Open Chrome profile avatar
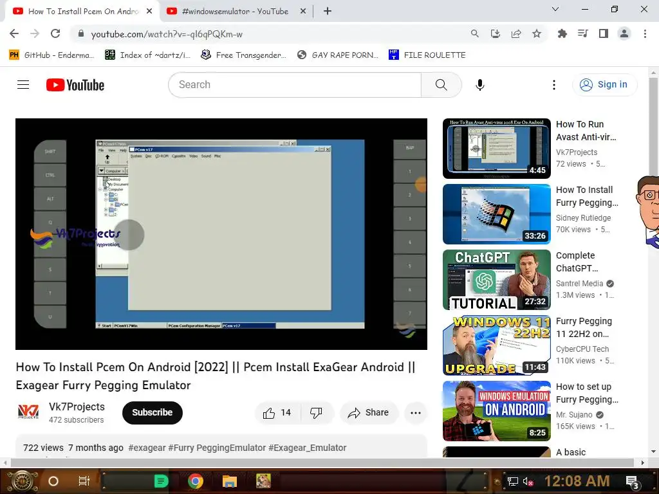 [624, 33]
